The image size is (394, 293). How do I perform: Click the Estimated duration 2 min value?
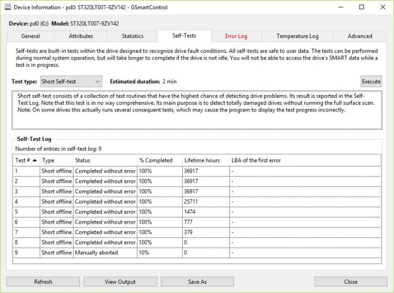click(x=170, y=81)
